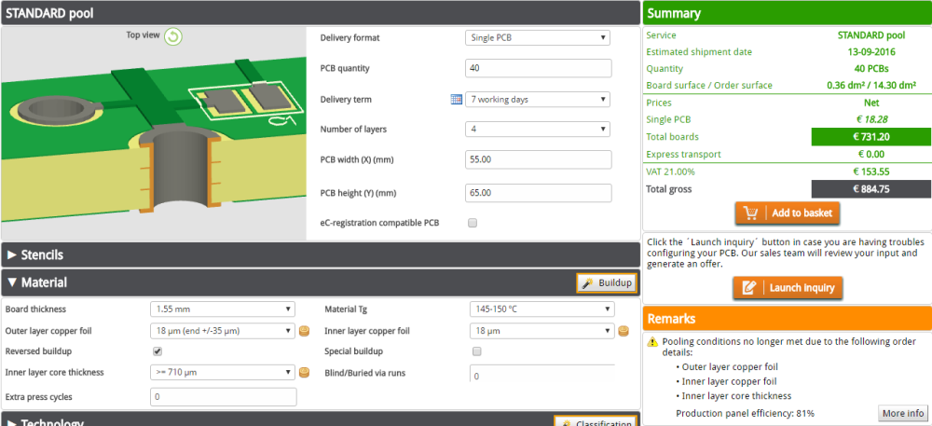932x426 pixels.
Task: Click coin icon beside inner layer copper foil
Action: point(624,331)
